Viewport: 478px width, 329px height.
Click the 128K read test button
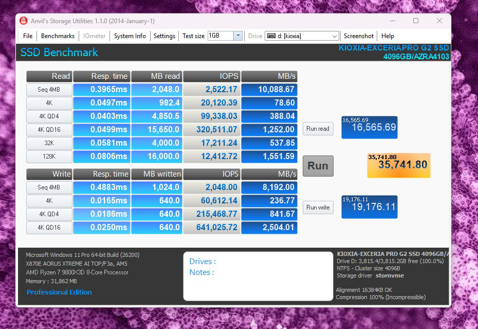click(49, 157)
